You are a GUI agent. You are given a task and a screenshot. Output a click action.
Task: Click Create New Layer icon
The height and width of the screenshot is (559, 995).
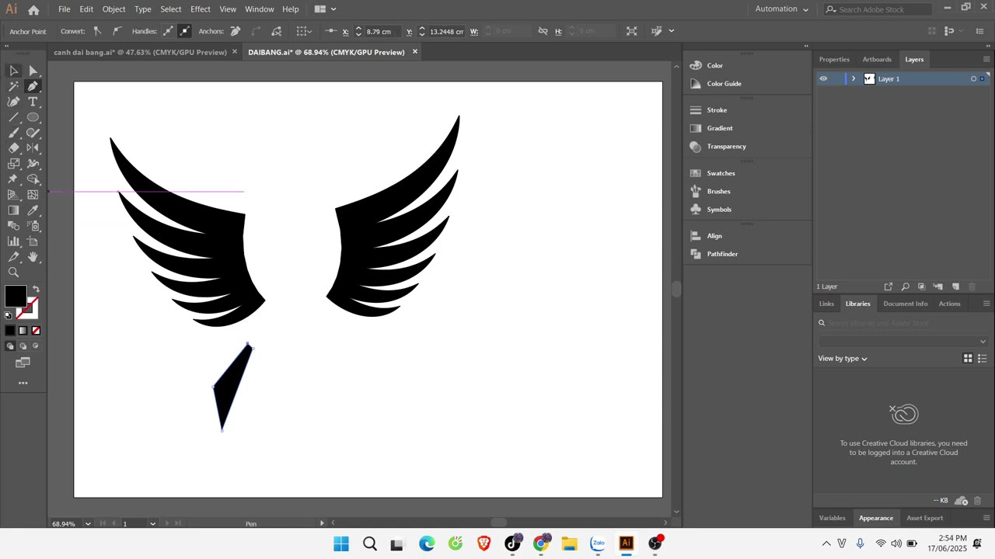click(955, 286)
